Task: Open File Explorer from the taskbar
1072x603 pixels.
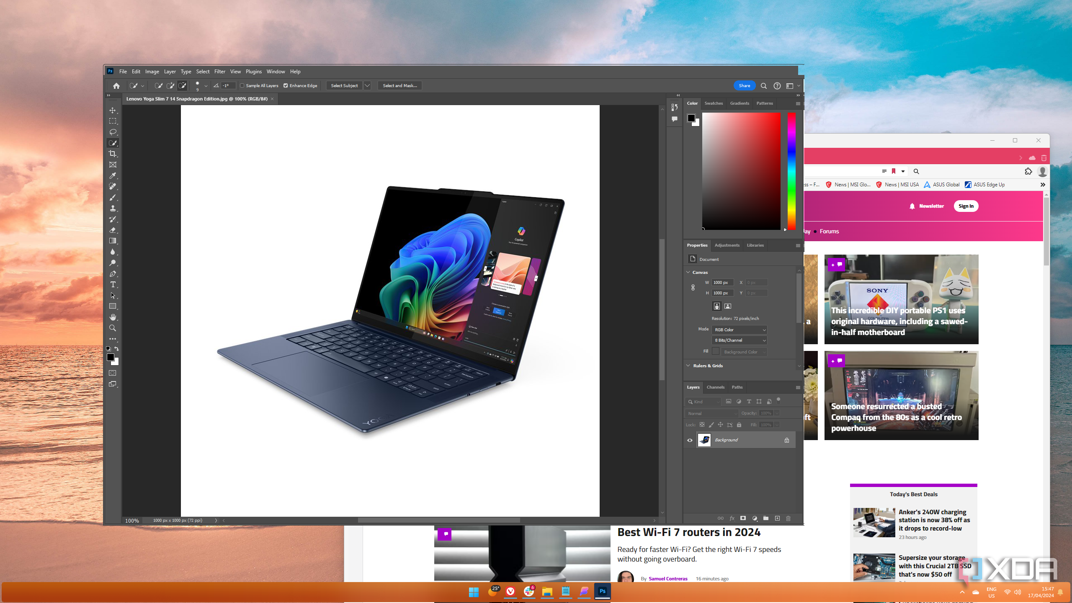Action: pos(547,592)
